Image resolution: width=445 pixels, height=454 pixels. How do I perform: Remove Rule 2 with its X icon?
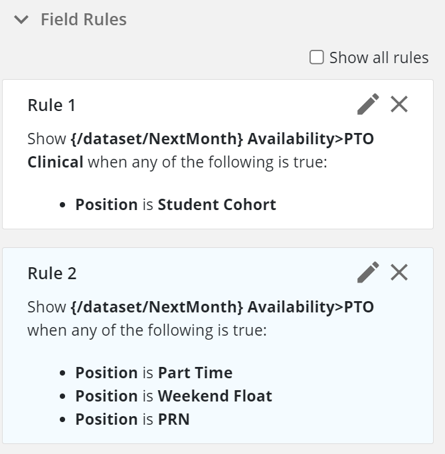tap(399, 273)
